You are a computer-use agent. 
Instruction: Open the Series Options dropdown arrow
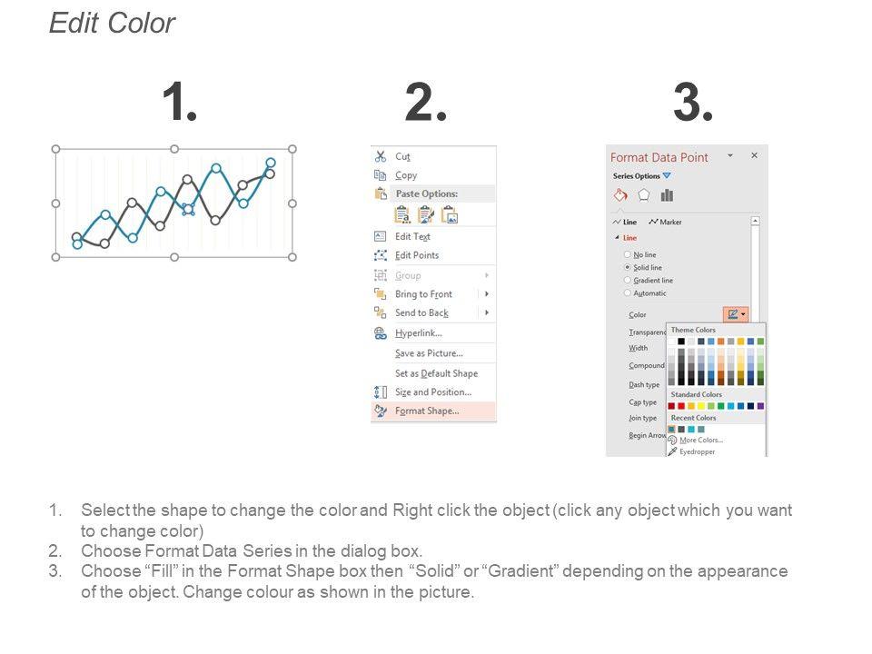click(667, 176)
